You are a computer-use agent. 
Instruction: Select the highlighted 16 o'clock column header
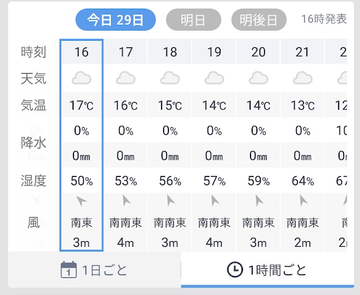[82, 52]
